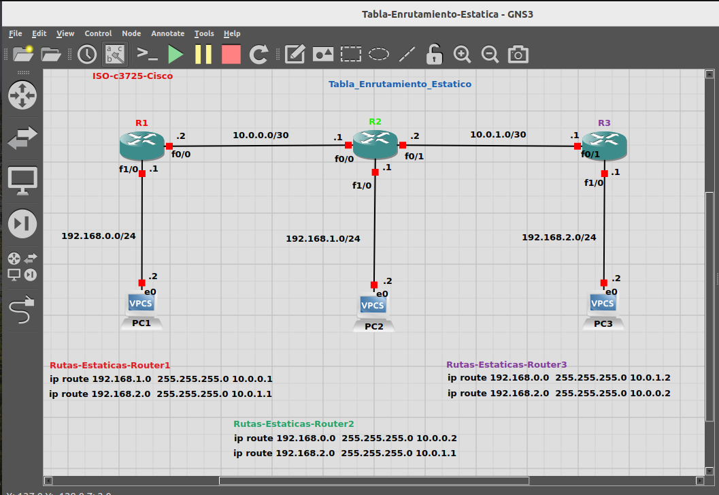Viewport: 719px width, 495px height.
Task: Click Router3 route with next hop 10.0.1.2
Action: pyautogui.click(x=559, y=378)
